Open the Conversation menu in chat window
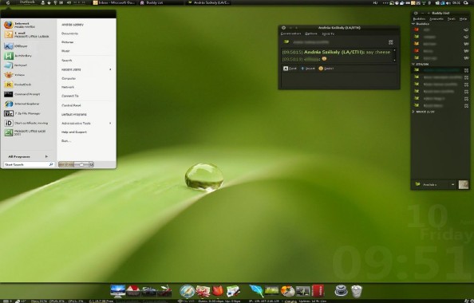Screen dimensions: 474x303 pyautogui.click(x=290, y=33)
